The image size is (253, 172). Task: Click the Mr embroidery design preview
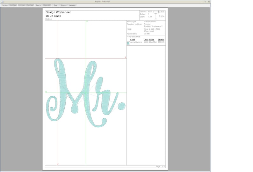pyautogui.click(x=86, y=93)
